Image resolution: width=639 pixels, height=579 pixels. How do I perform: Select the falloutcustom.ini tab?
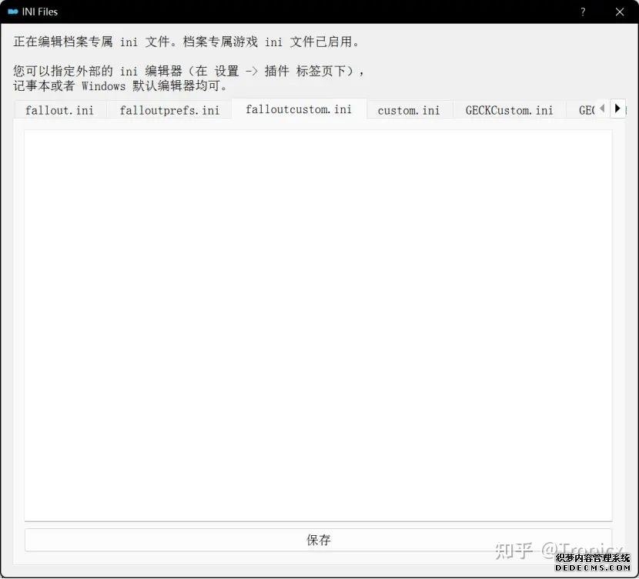[x=299, y=109]
